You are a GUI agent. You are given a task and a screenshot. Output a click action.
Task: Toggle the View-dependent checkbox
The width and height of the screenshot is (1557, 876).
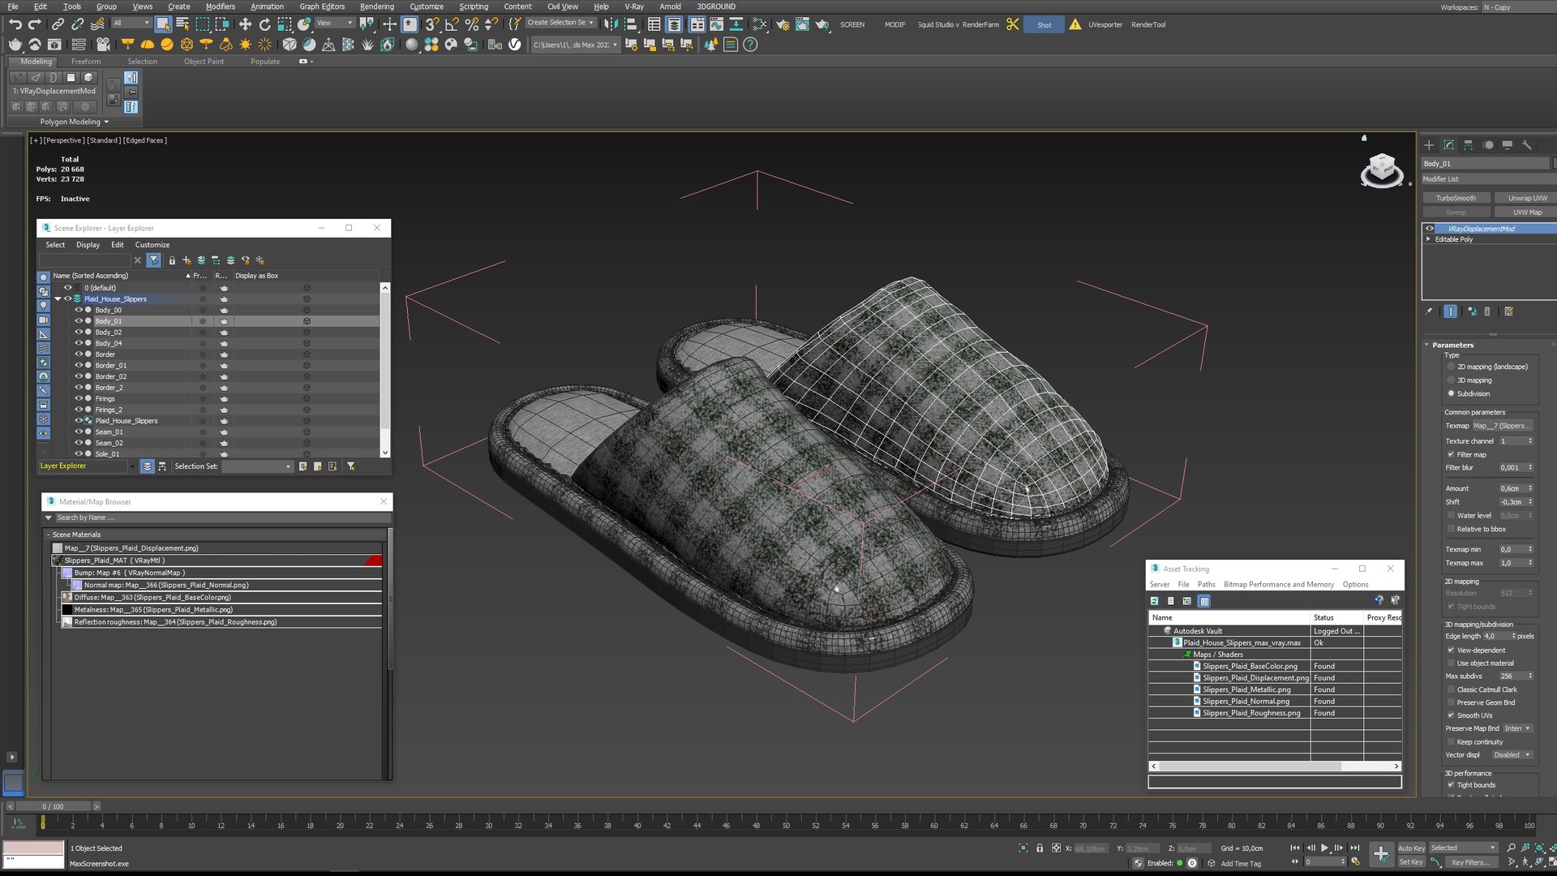[x=1451, y=650]
